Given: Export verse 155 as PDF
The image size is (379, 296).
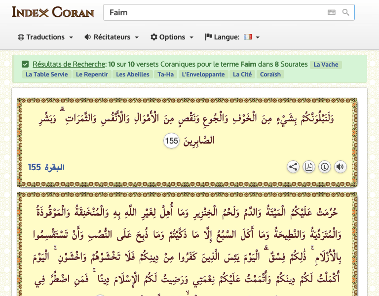Looking at the screenshot, I should pyautogui.click(x=309, y=167).
